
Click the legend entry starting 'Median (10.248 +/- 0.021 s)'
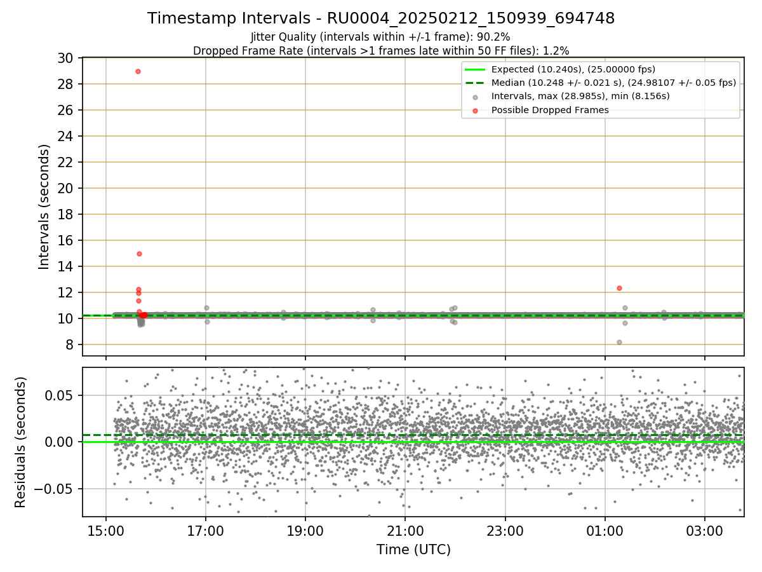(613, 83)
